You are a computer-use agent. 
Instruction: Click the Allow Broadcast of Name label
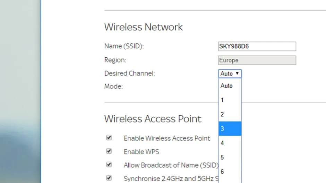pos(171,165)
